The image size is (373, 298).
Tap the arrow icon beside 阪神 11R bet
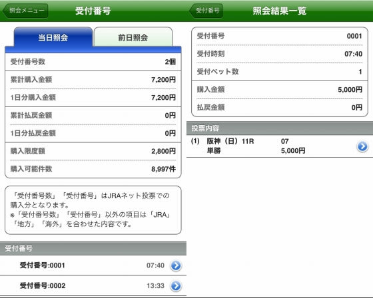[x=362, y=146]
